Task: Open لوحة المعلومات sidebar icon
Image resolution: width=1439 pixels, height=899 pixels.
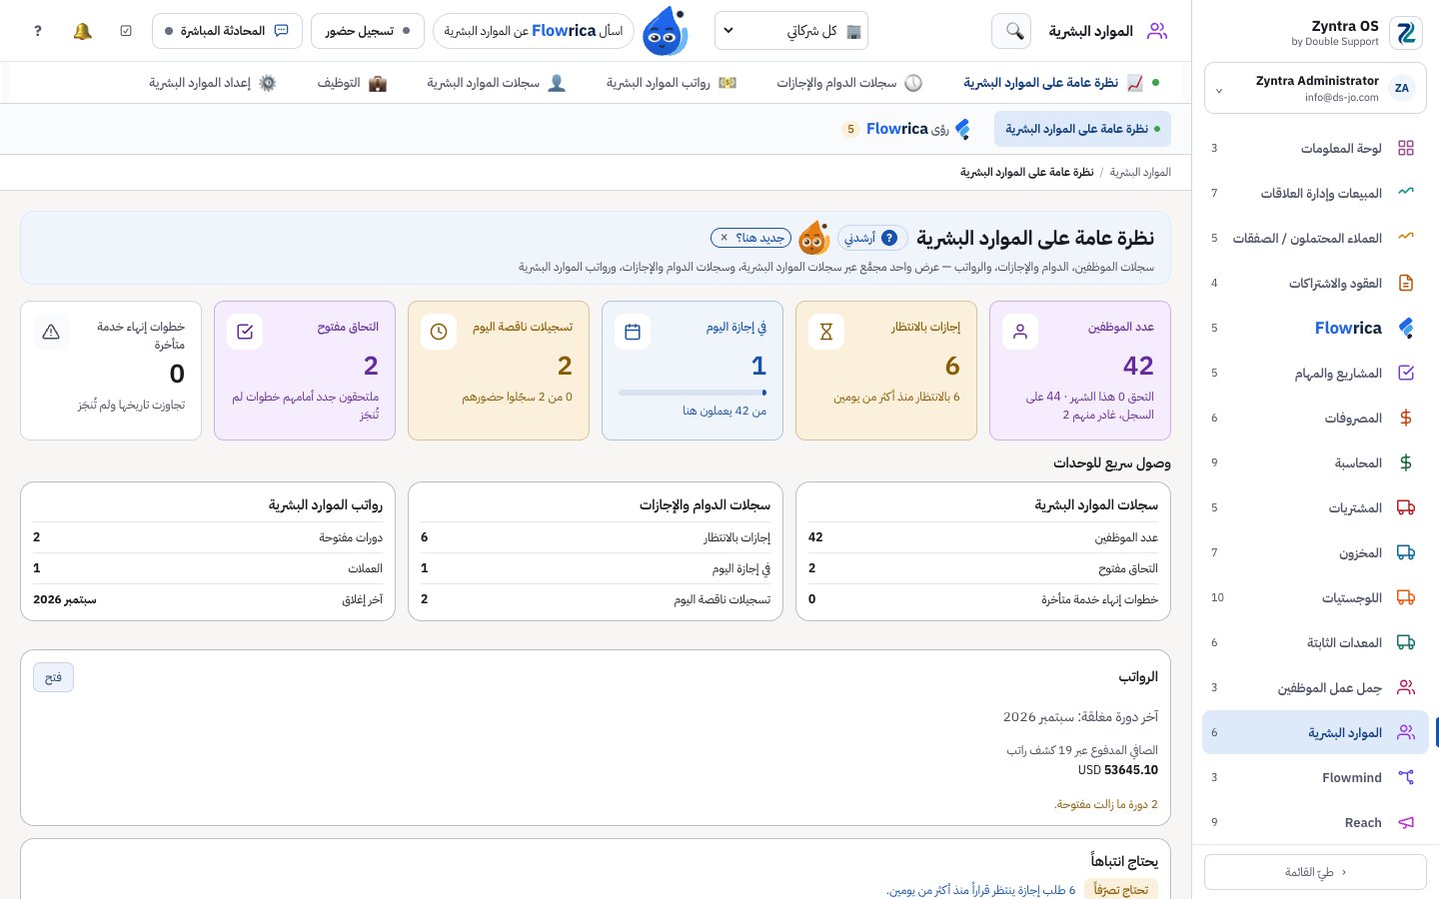Action: click(x=1406, y=148)
